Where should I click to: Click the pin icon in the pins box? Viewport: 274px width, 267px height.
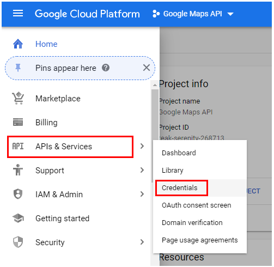(18, 68)
